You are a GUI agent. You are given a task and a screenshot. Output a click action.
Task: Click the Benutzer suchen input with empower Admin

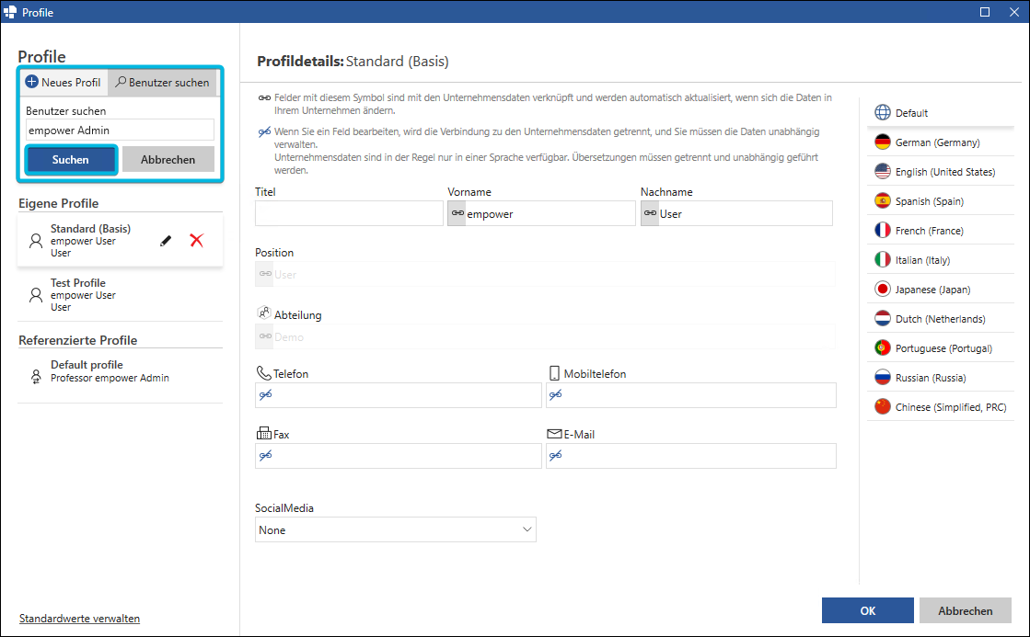tap(121, 130)
